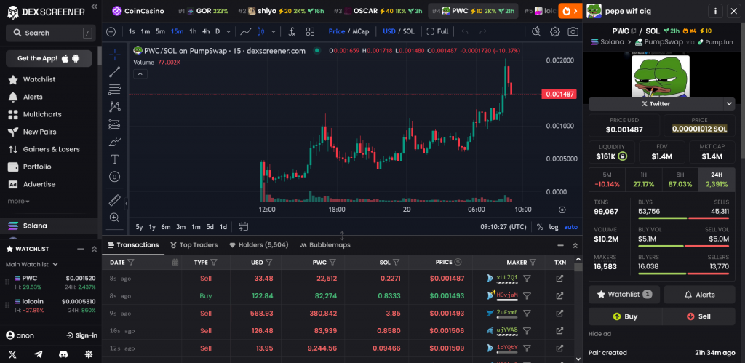Open the Discord link icon

click(x=63, y=354)
